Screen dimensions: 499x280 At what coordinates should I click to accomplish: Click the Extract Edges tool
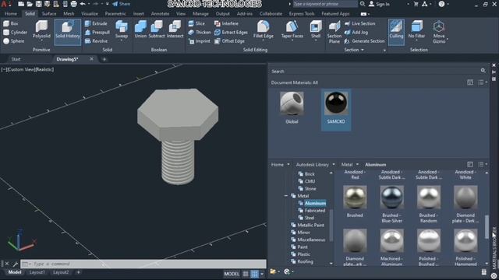pos(231,32)
